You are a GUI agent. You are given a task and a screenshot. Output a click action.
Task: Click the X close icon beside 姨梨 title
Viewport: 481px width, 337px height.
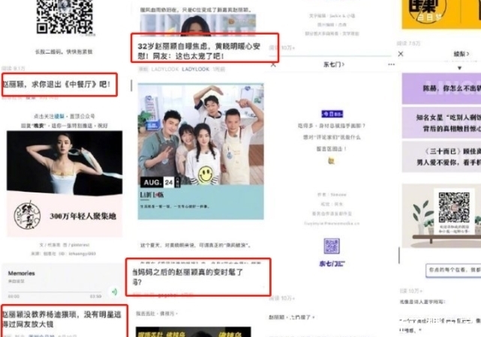click(x=401, y=54)
